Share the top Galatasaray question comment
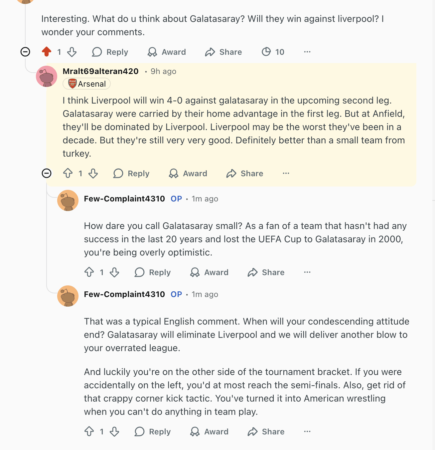 (x=223, y=52)
